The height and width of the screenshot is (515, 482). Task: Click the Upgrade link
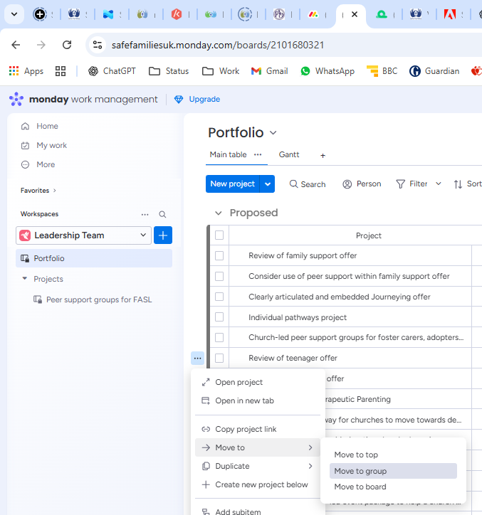(197, 99)
